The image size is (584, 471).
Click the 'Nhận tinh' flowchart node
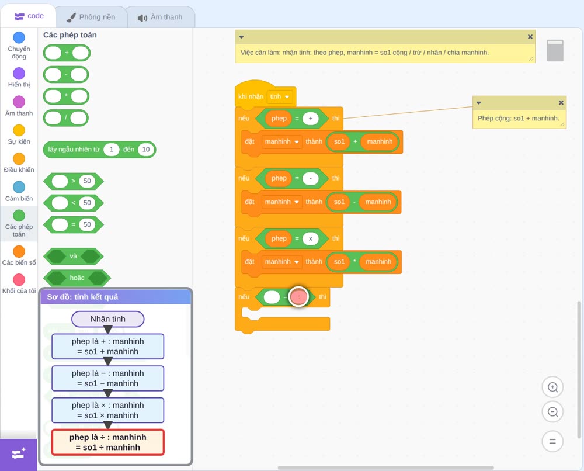pos(107,319)
